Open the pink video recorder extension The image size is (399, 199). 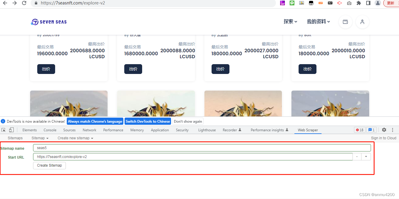point(340,3)
